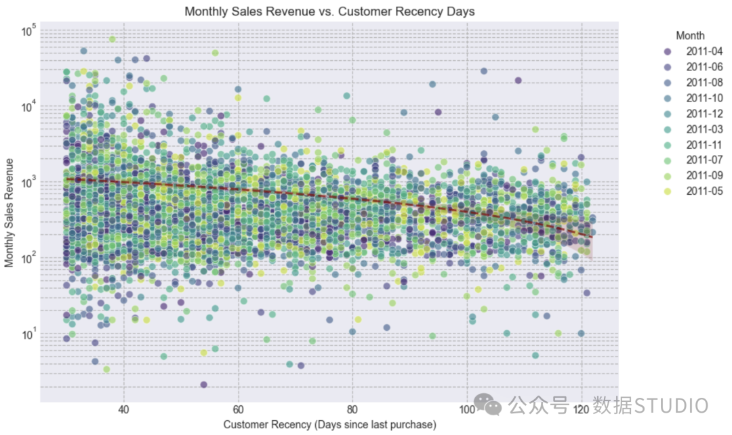This screenshot has width=732, height=435.
Task: Click the "2011-12" legend label
Action: point(704,114)
